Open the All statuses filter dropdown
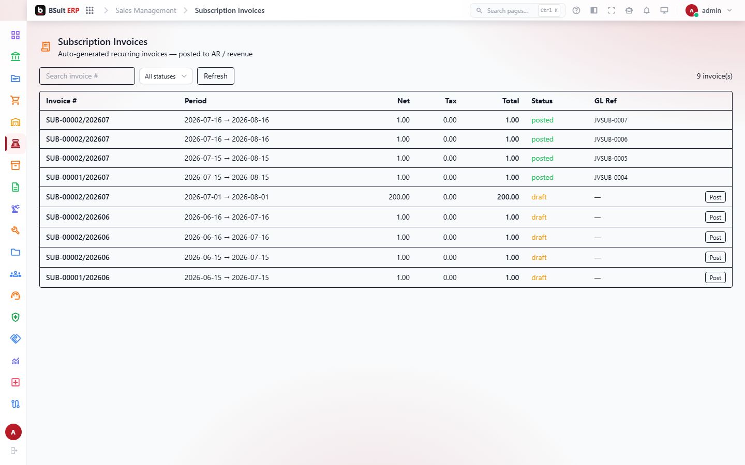Screen dimensions: 745x465 [166, 76]
